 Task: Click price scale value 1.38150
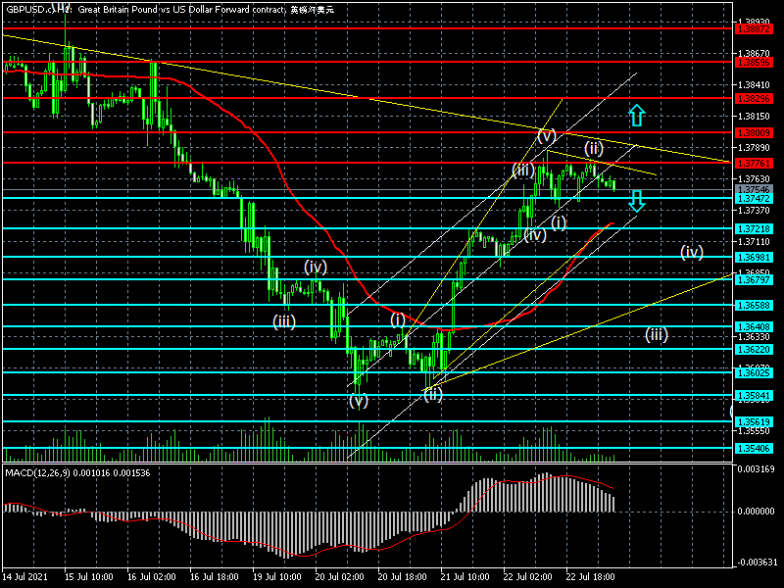point(754,116)
